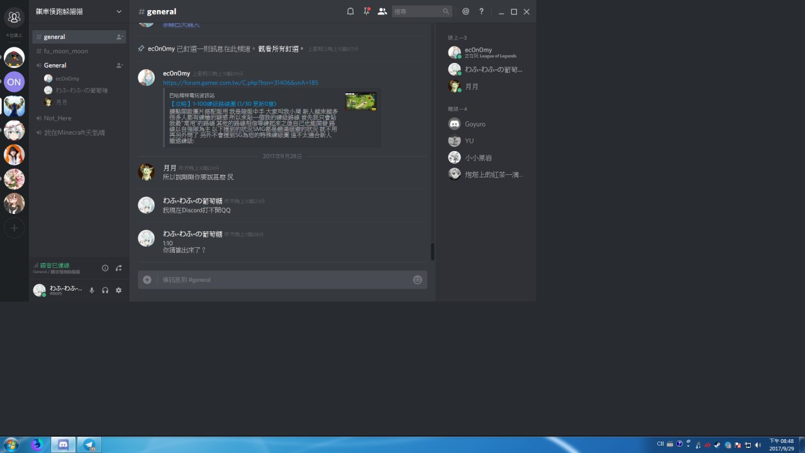The image size is (805, 453).
Task: Join the Minecraft voice channel
Action: (x=79, y=133)
